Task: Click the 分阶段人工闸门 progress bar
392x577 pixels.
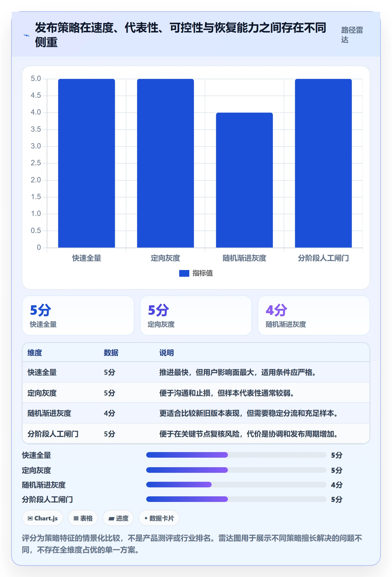Action: point(236,499)
